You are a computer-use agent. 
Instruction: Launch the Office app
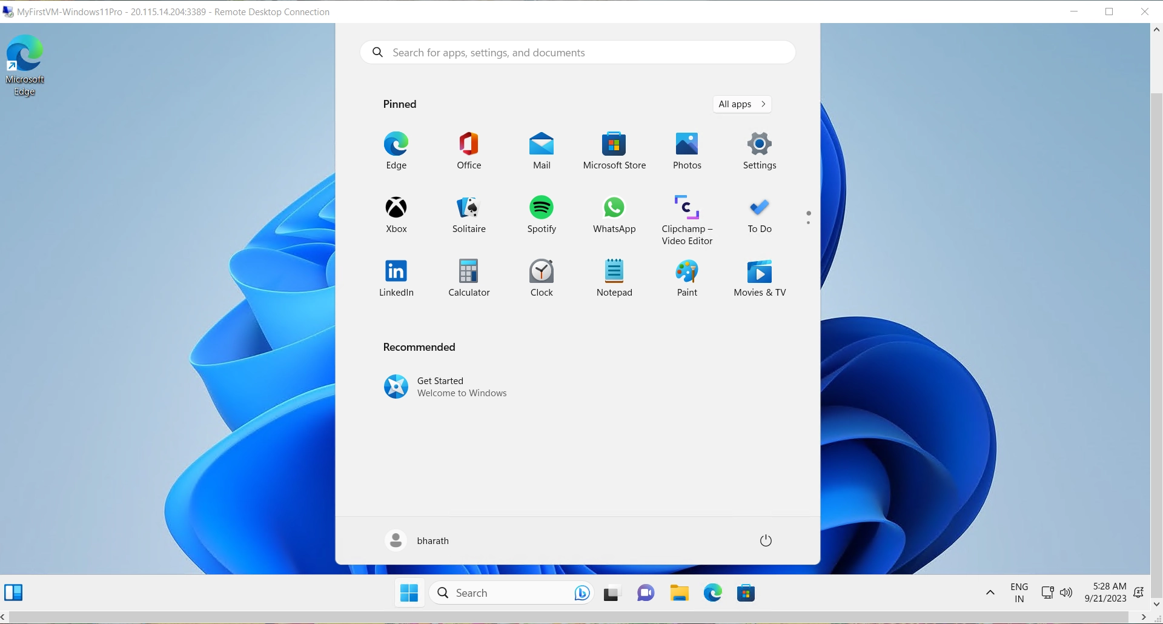pyautogui.click(x=469, y=151)
